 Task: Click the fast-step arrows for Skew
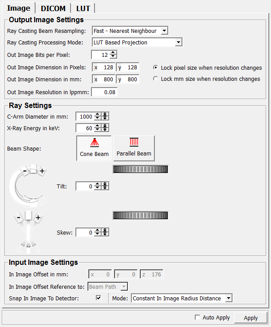tap(105, 232)
